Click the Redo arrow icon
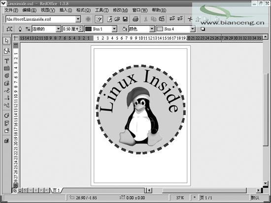The height and width of the screenshot is (203, 271). coord(180,19)
